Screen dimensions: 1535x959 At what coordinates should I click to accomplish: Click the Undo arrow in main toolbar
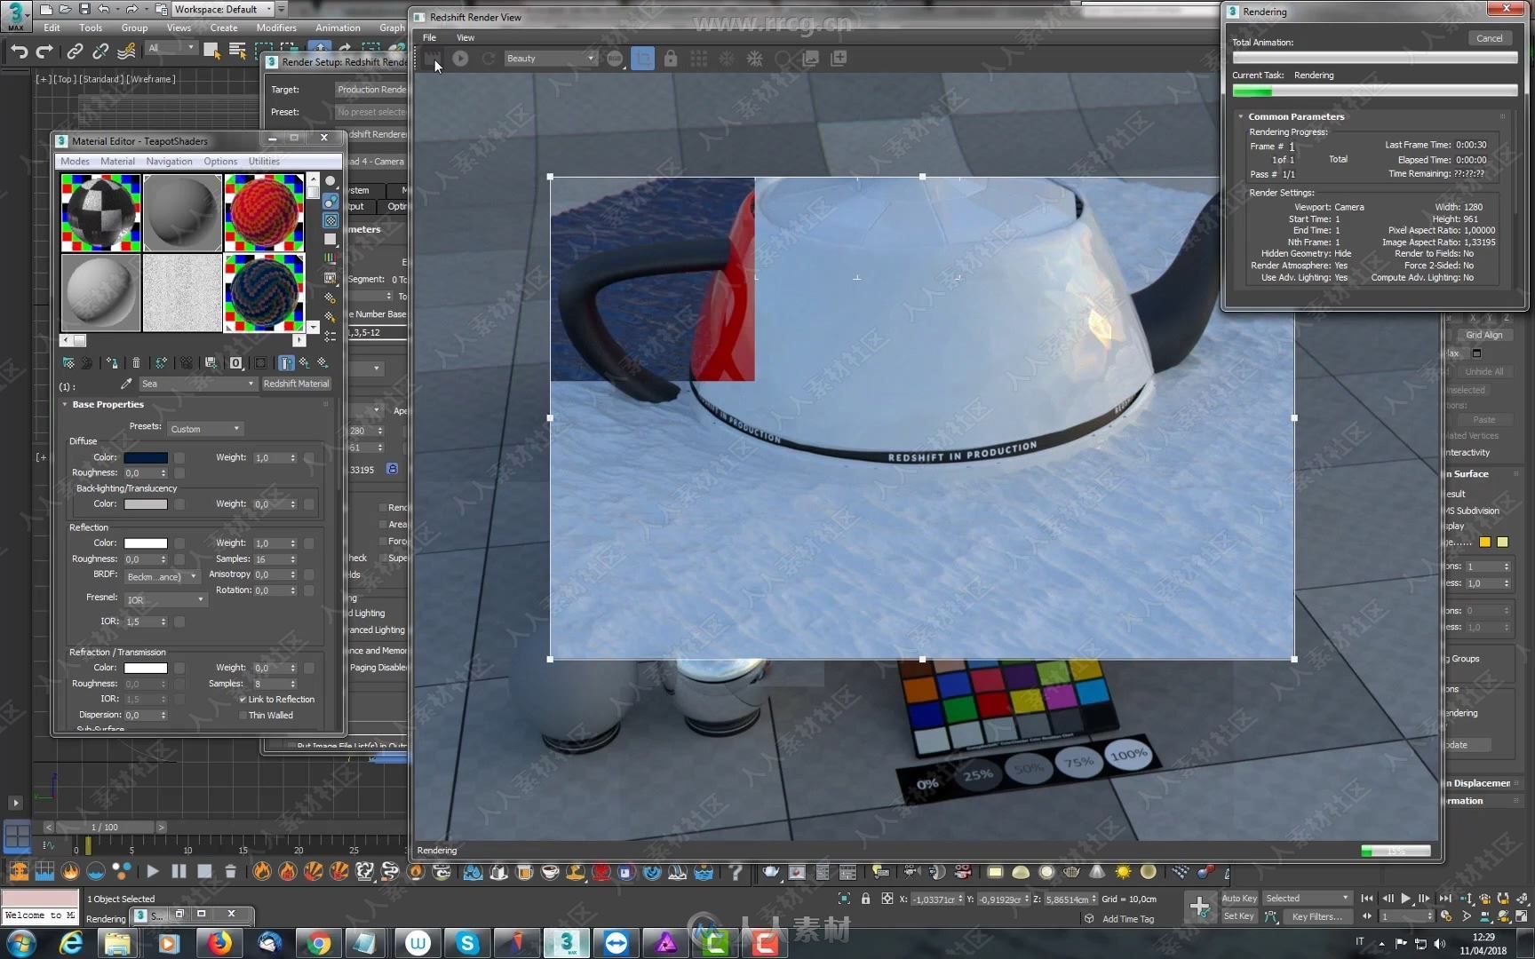click(19, 52)
